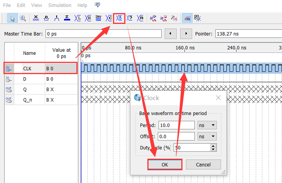The width and height of the screenshot is (282, 183).
Task: Activate the Zoom tool magnifier
Action: coord(23,18)
